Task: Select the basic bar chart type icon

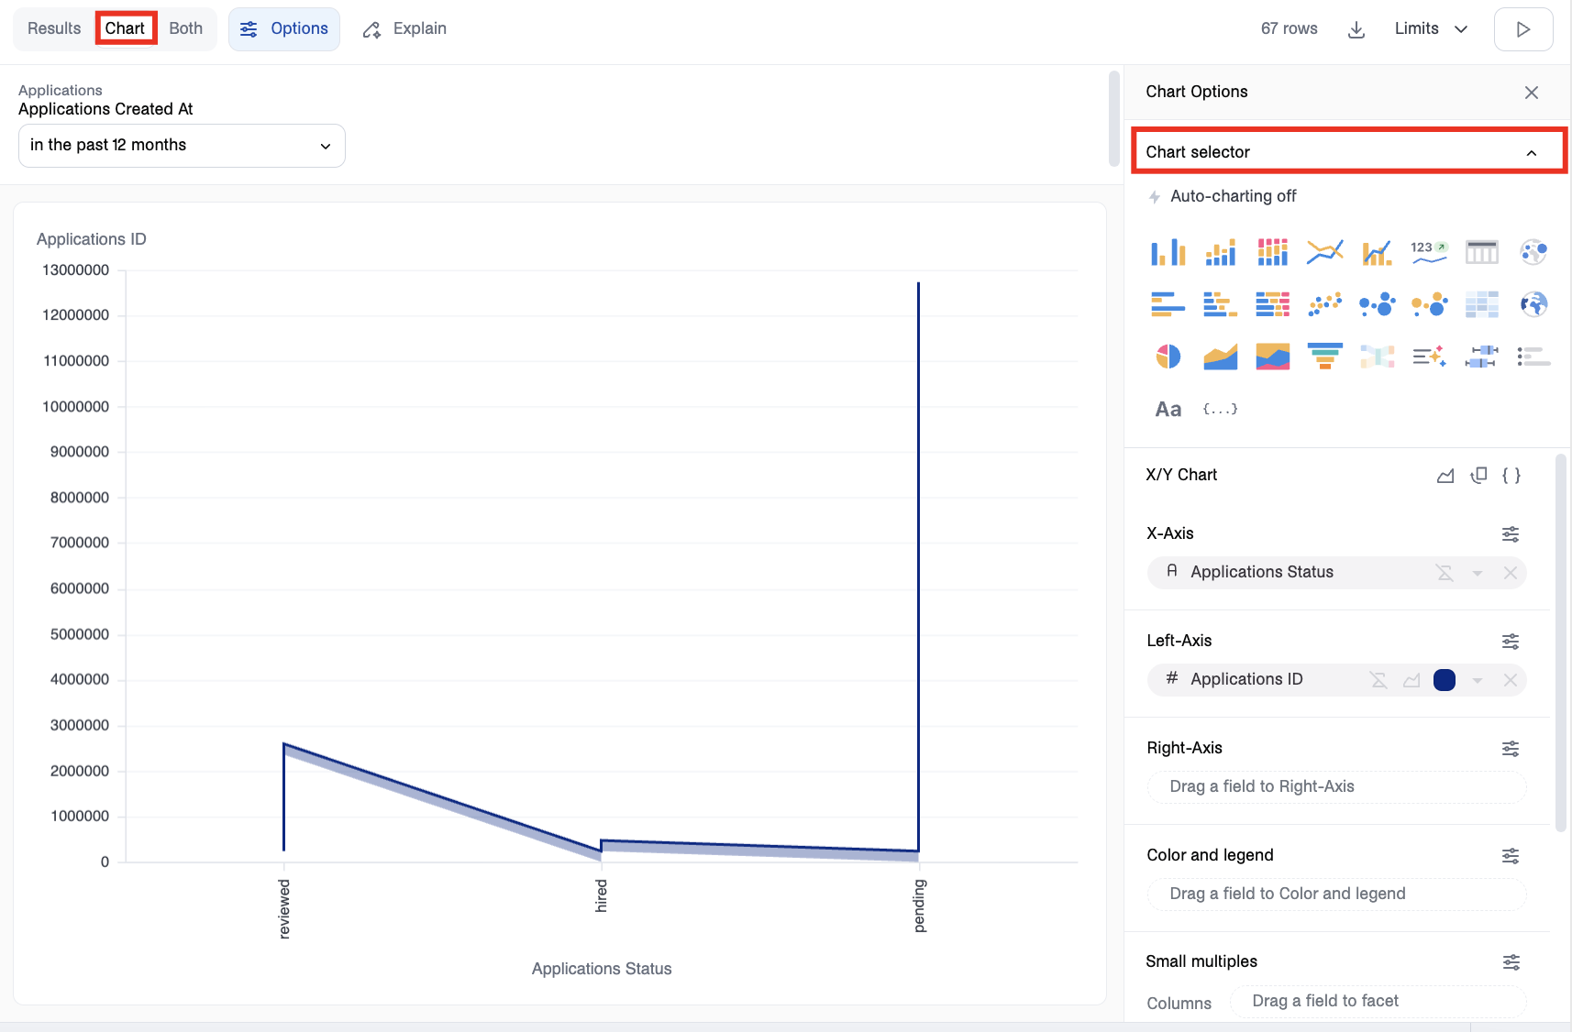Action: [x=1168, y=252]
